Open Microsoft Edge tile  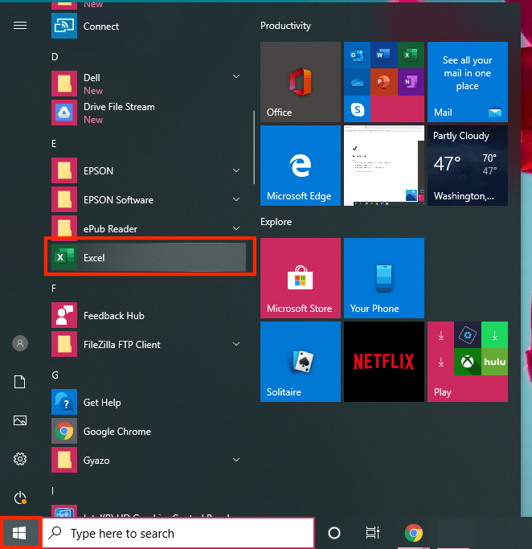pyautogui.click(x=301, y=166)
